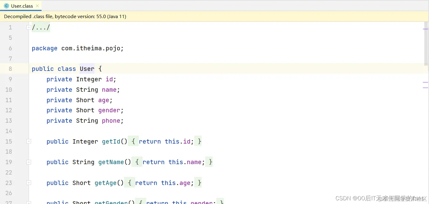The height and width of the screenshot is (204, 429).
Task: Expand the getAge method fold marker
Action: [29, 183]
